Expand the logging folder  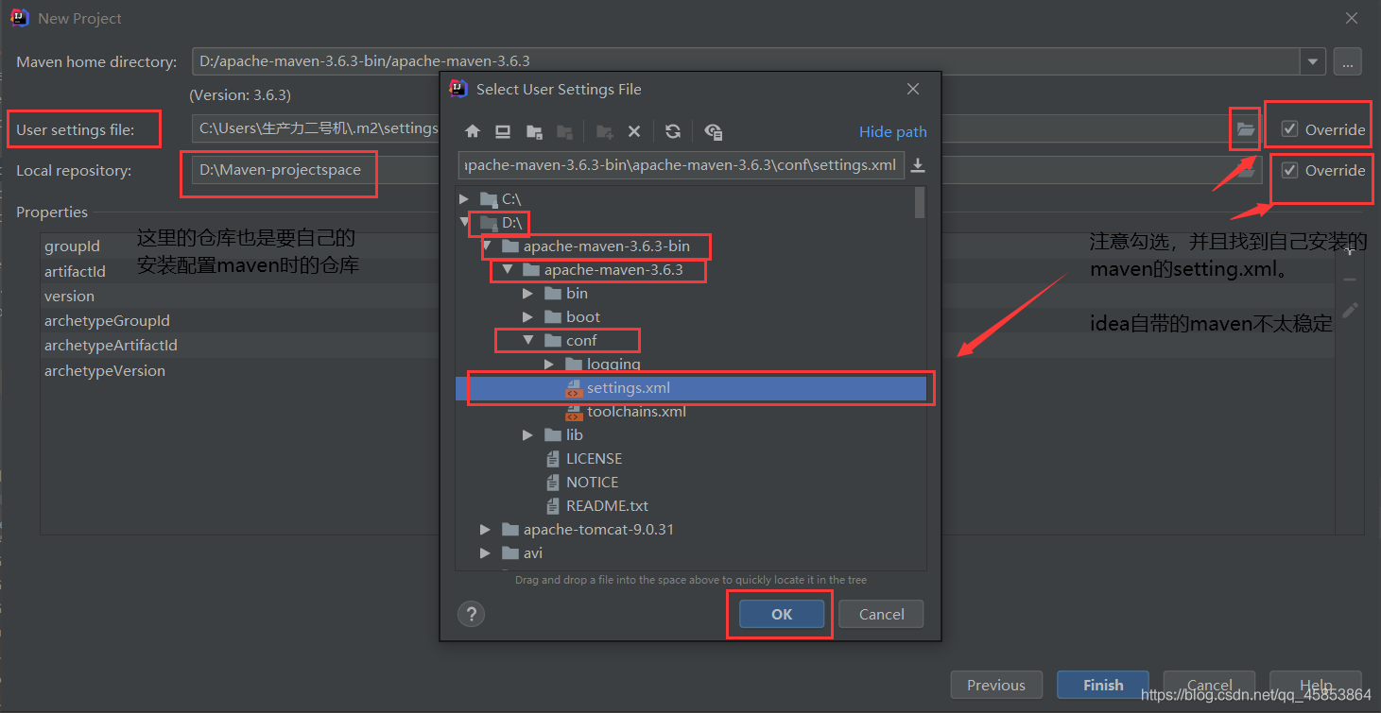(x=549, y=364)
